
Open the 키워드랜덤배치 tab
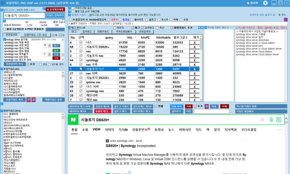(x=124, y=31)
